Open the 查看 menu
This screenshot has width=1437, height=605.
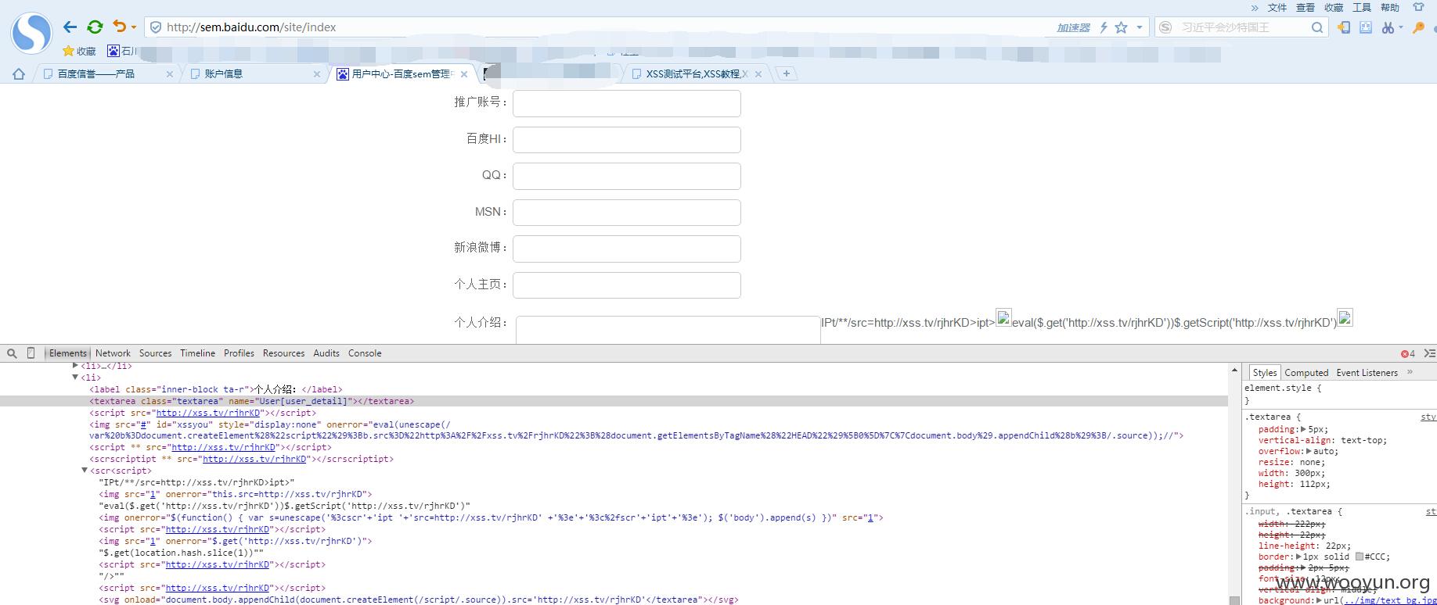click(1306, 8)
